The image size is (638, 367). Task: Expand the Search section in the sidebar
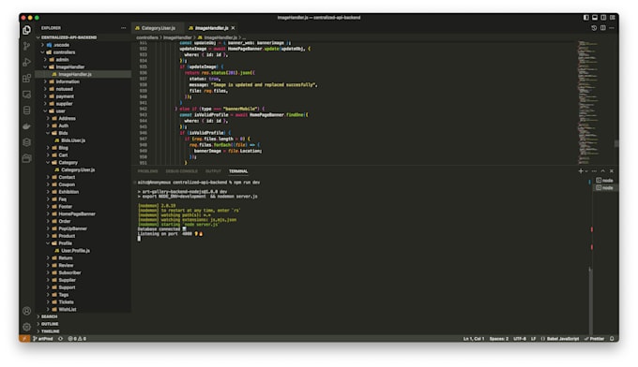(x=83, y=316)
